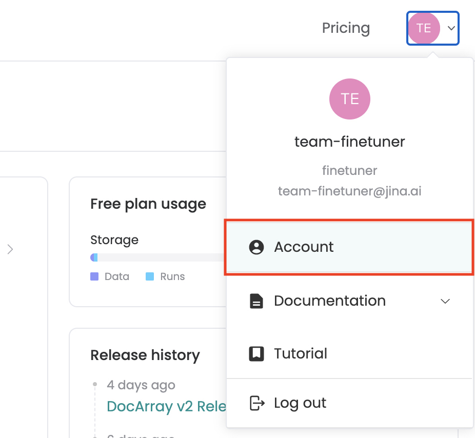The height and width of the screenshot is (438, 475).
Task: Select Account from the menu
Action: click(x=304, y=247)
